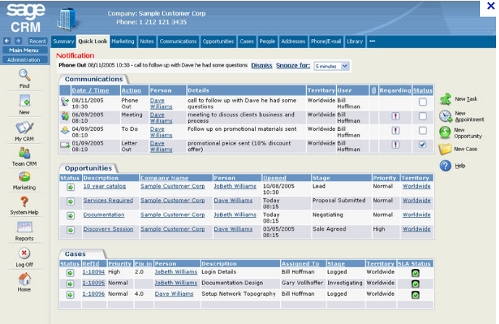Screen dimensions: 499x324
Task: Open Team CRM from the sidebar
Action: click(24, 153)
